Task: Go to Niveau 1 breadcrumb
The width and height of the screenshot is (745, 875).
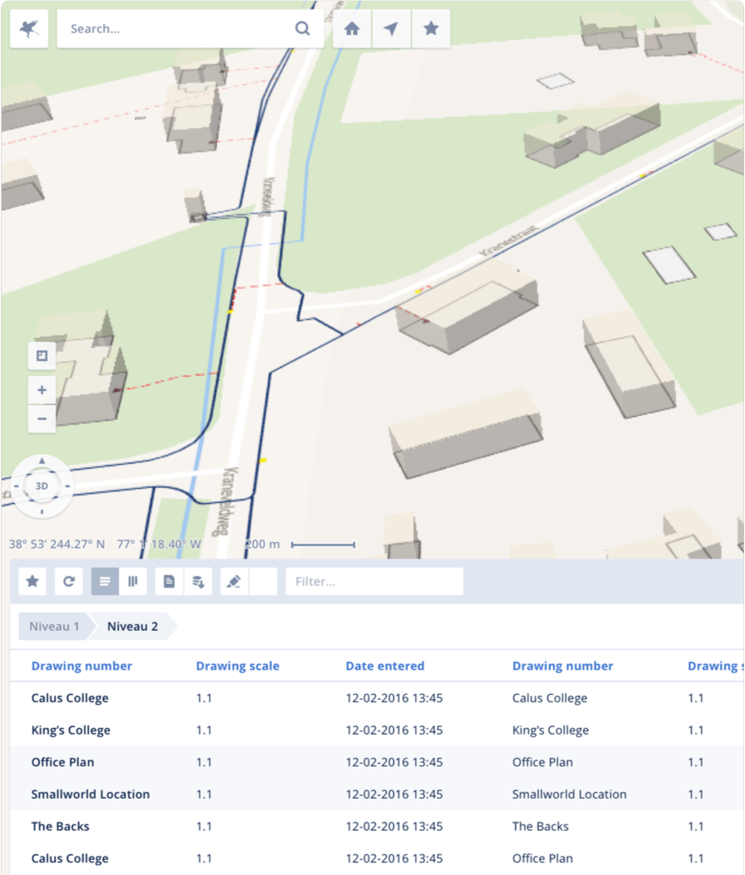Action: point(54,627)
